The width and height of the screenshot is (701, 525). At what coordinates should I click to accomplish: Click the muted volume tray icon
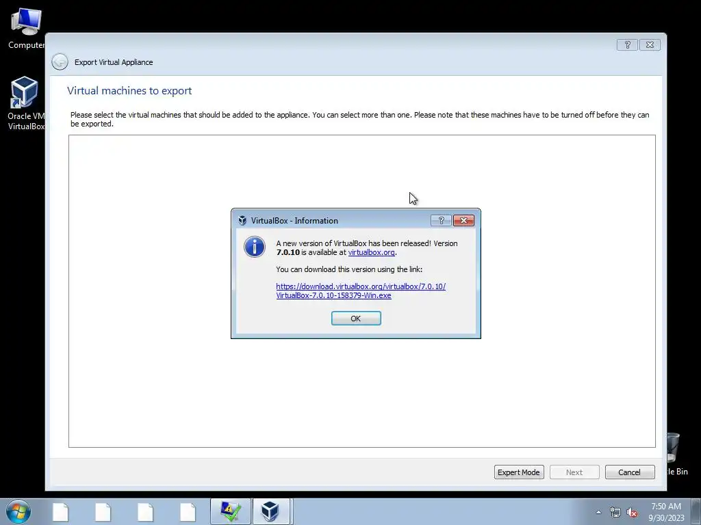pos(632,513)
